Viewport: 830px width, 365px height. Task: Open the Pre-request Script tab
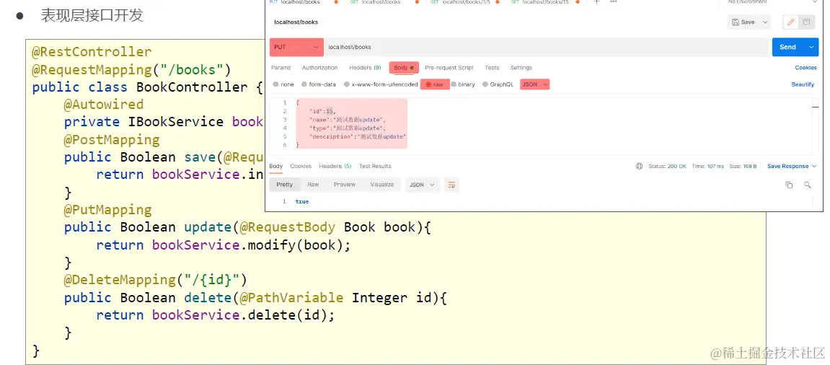(449, 68)
